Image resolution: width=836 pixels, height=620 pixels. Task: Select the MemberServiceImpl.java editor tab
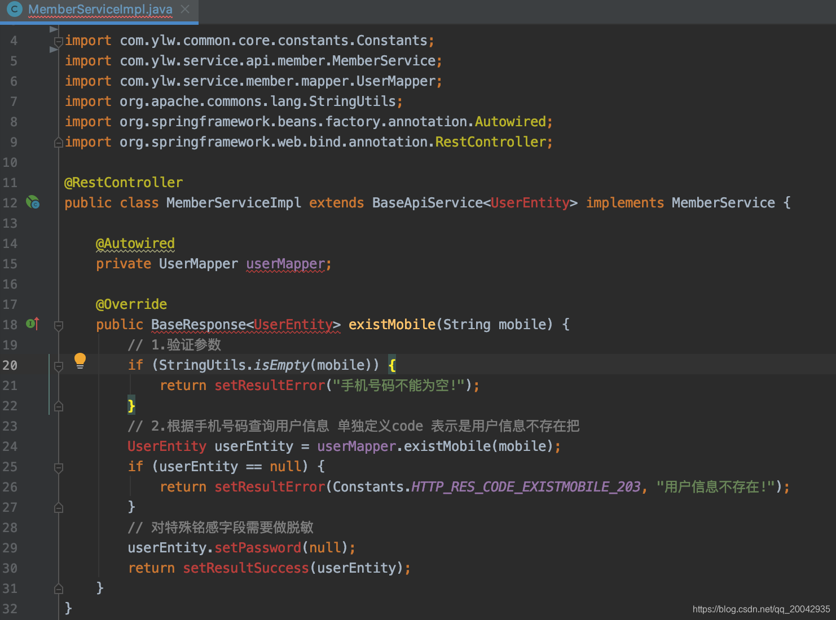click(x=99, y=10)
